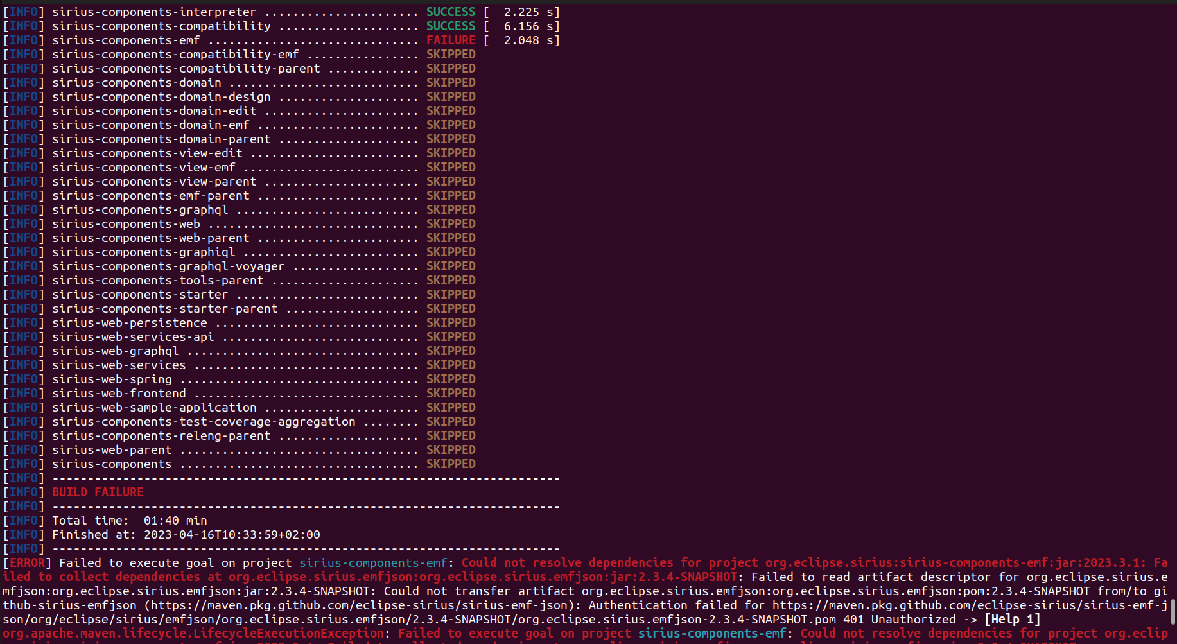Screen dimensions: 1177x644
Task: Click 'sirius-components-view-parent' row
Action: coord(239,182)
